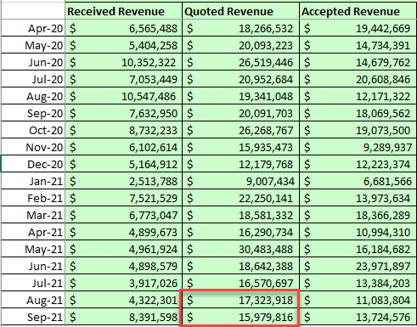This screenshot has height=327, width=417.
Task: Select quoted revenue value 18,266,532
Action: tap(240, 28)
